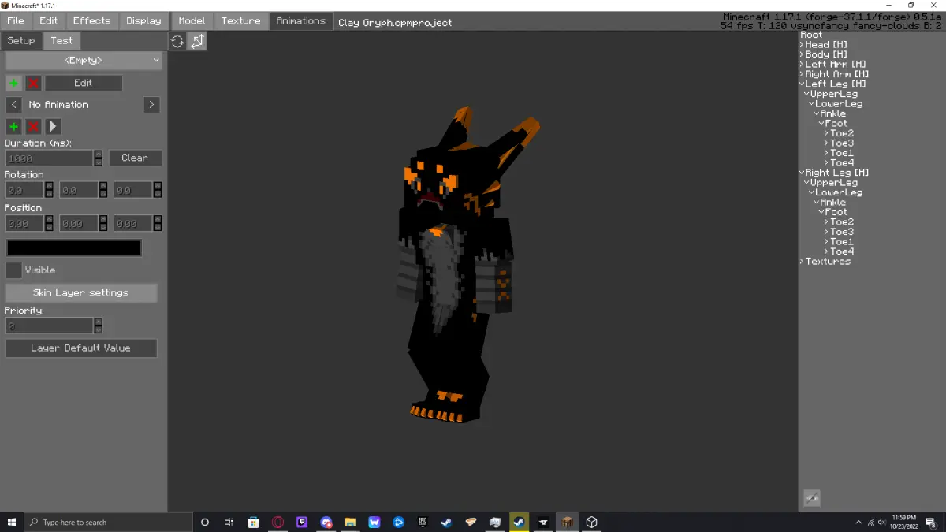Click the Windows search box
This screenshot has height=532, width=946.
click(108, 522)
